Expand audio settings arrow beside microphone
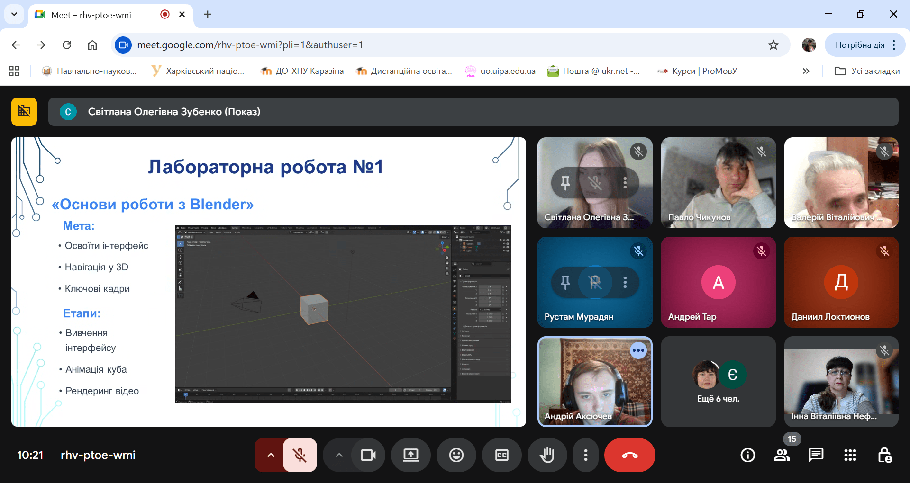This screenshot has width=910, height=483. tap(271, 455)
